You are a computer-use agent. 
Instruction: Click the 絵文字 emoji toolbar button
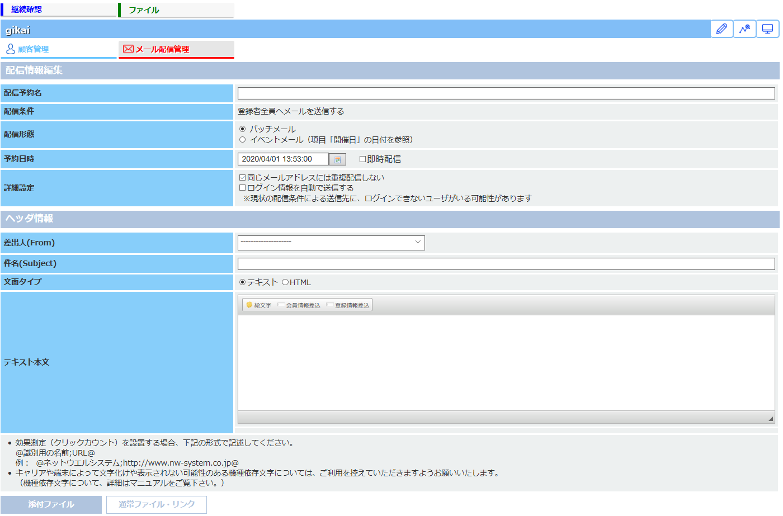point(258,305)
